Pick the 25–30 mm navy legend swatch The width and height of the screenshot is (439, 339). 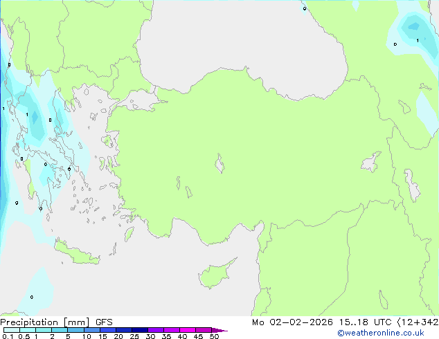[140, 330]
